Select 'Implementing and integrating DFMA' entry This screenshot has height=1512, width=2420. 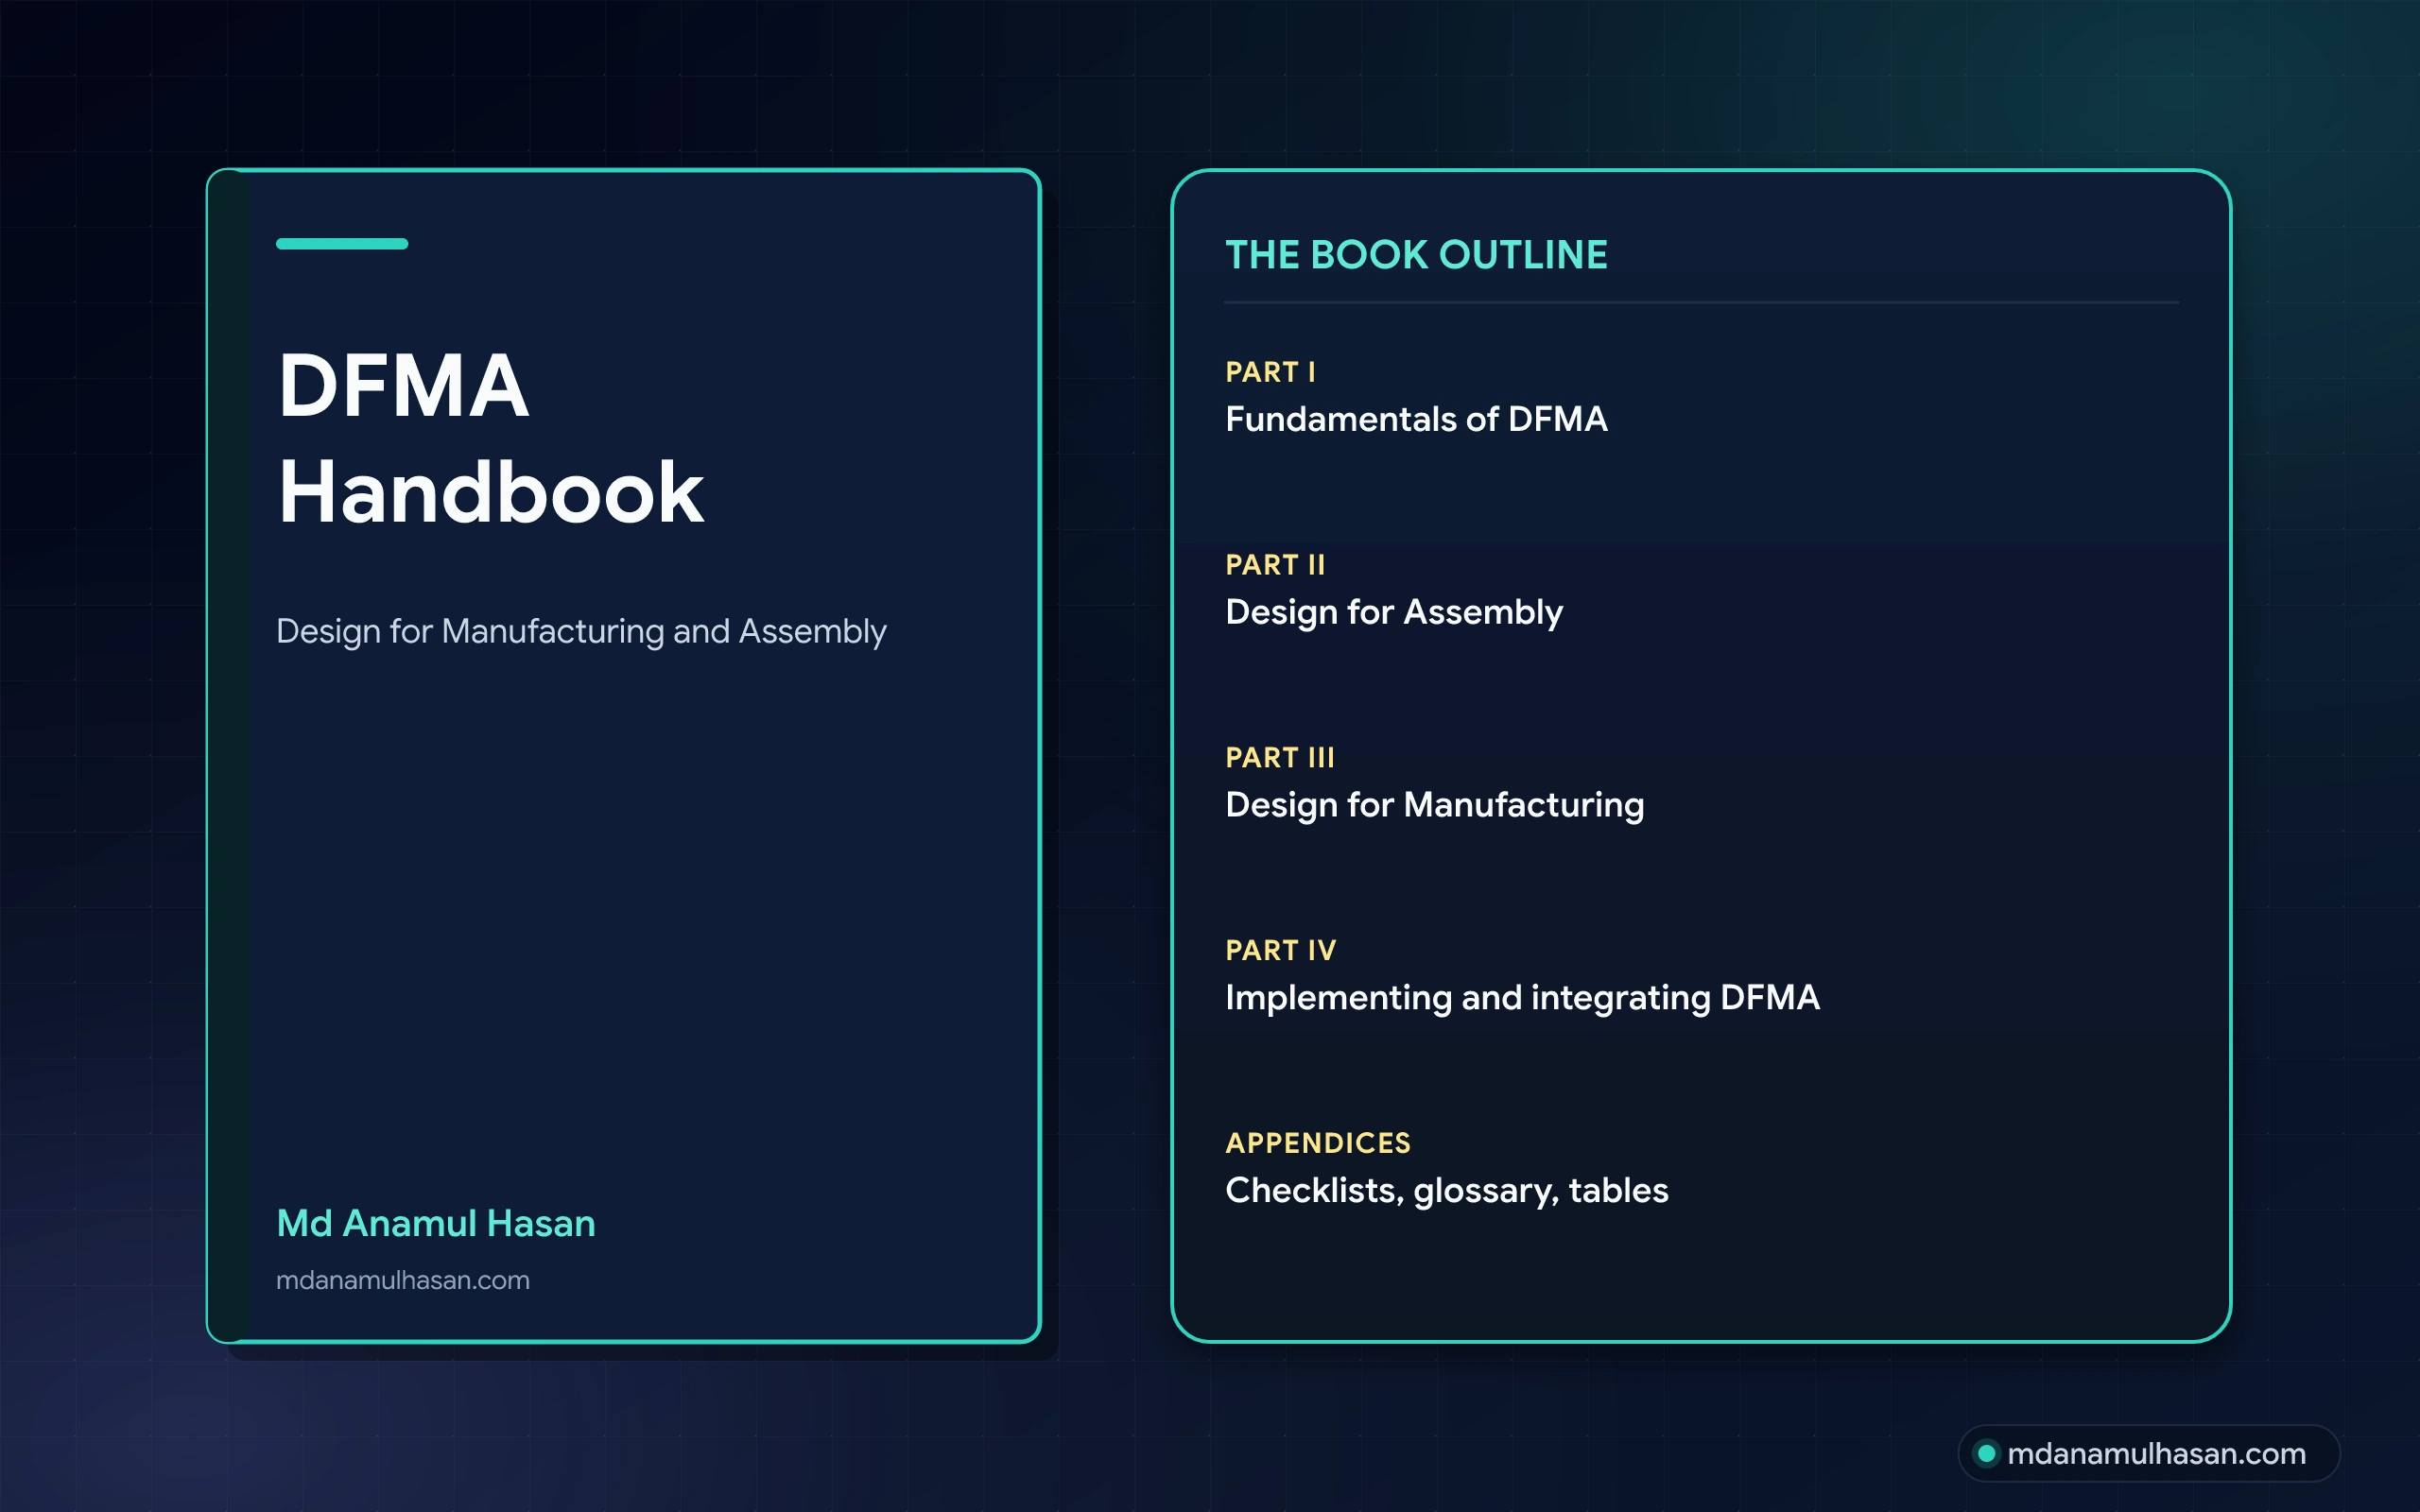click(x=1522, y=998)
